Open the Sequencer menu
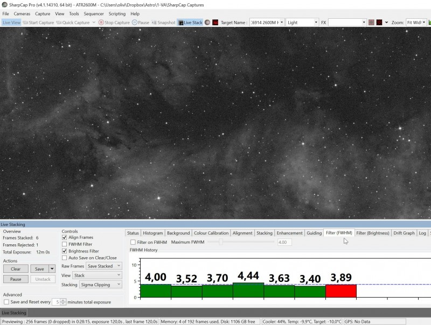 click(x=94, y=14)
